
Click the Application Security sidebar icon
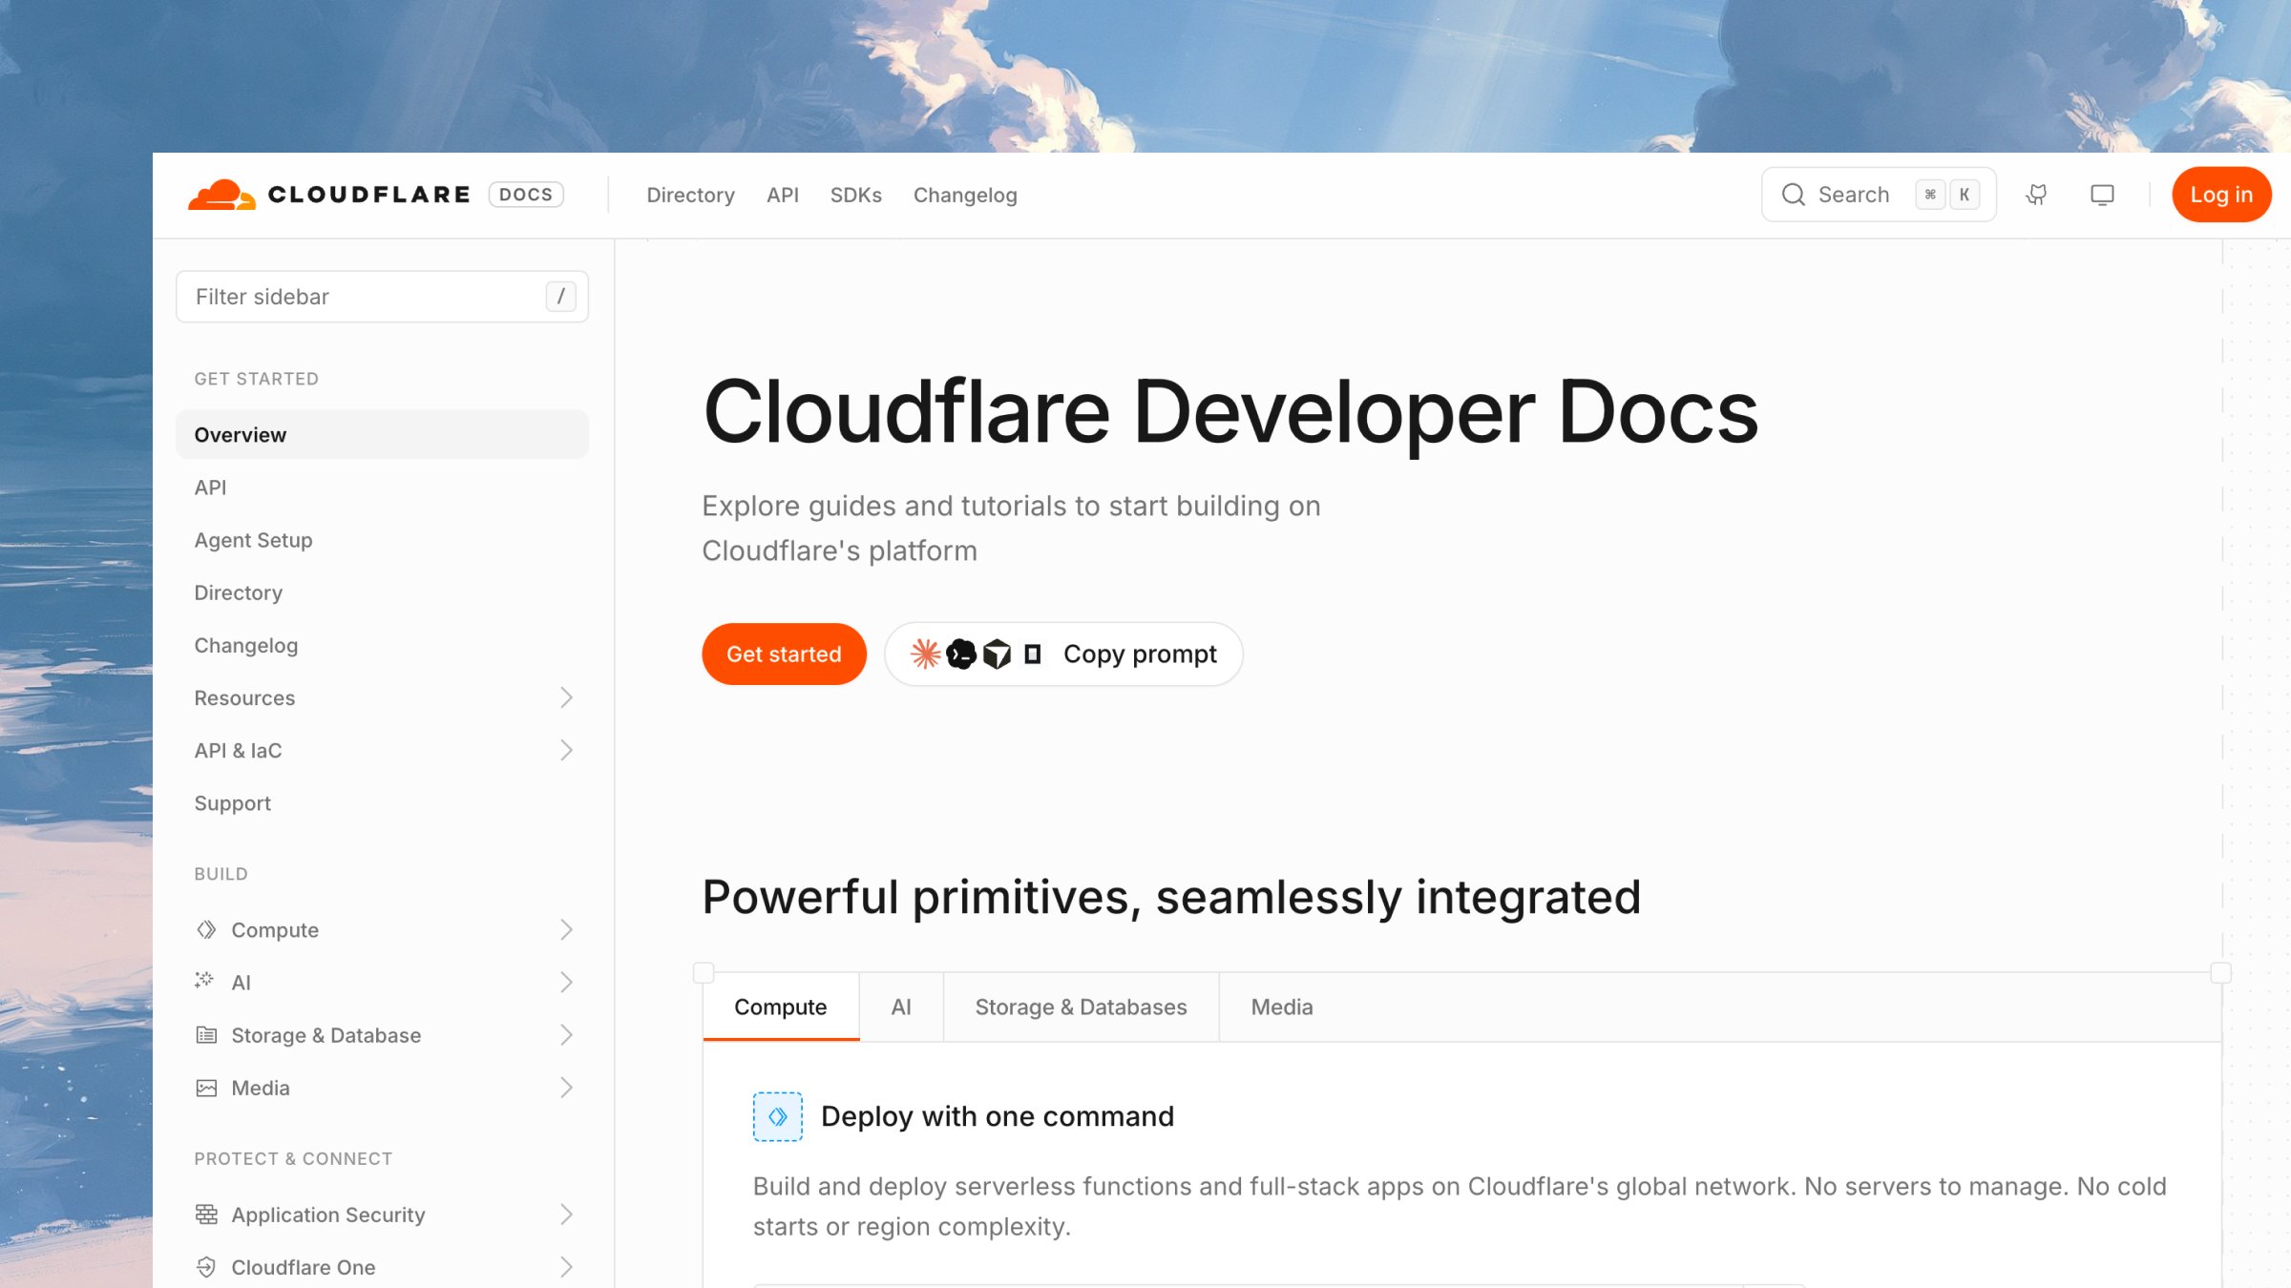click(206, 1214)
